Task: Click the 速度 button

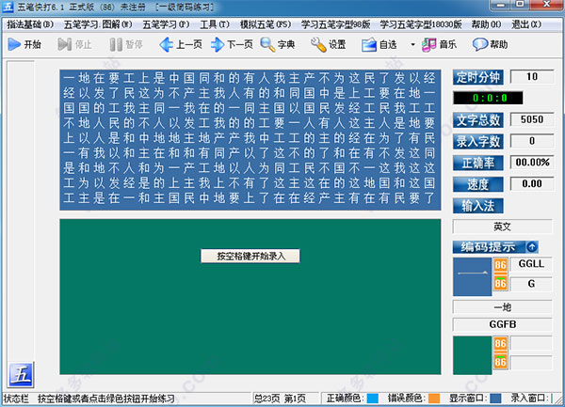Action: 477,184
